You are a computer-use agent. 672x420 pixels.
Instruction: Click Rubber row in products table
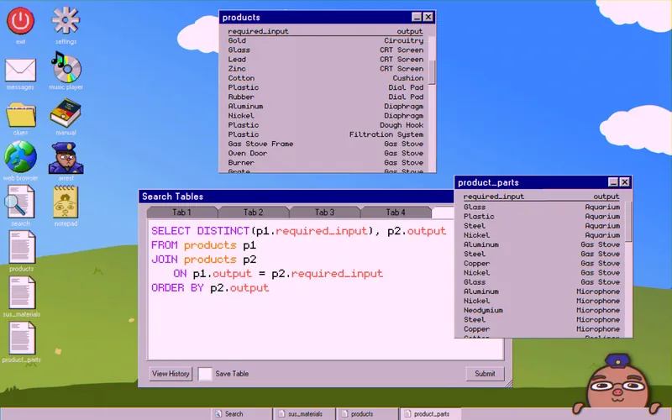(x=325, y=97)
